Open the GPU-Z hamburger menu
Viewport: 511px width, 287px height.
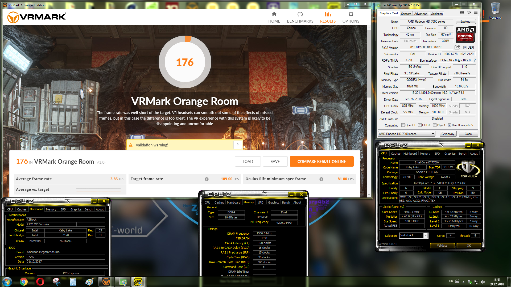pyautogui.click(x=476, y=12)
